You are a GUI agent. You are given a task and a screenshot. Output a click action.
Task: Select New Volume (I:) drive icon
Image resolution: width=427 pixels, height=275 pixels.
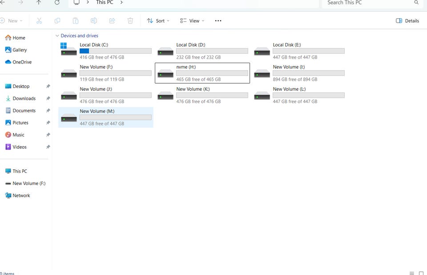(262, 73)
